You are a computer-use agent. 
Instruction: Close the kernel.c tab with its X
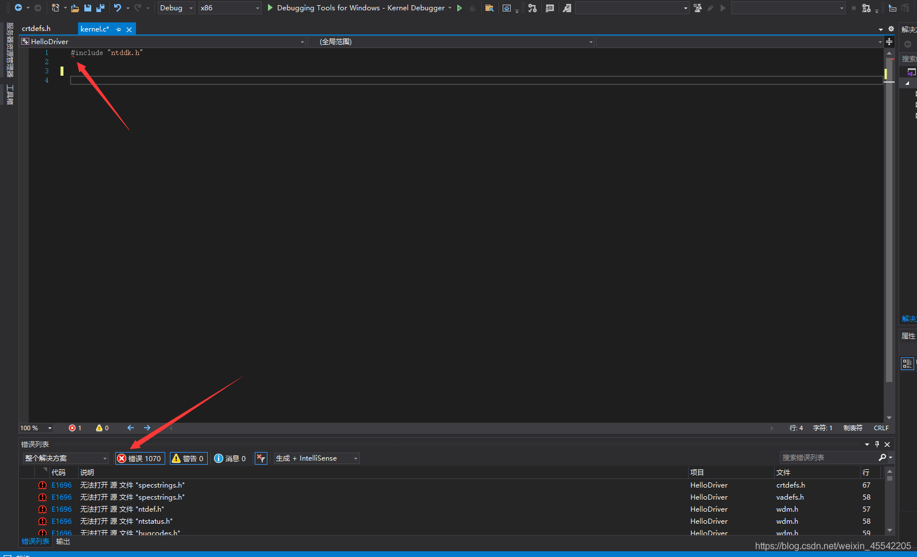129,29
